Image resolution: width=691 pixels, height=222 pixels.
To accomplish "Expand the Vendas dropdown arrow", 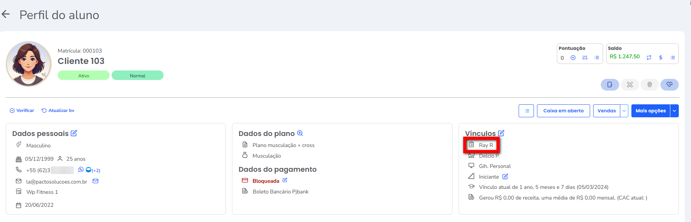I will (x=624, y=111).
